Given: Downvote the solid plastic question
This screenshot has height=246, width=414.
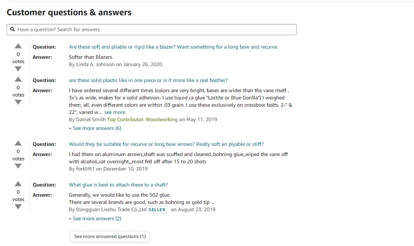Looking at the screenshot, I should coord(18,102).
